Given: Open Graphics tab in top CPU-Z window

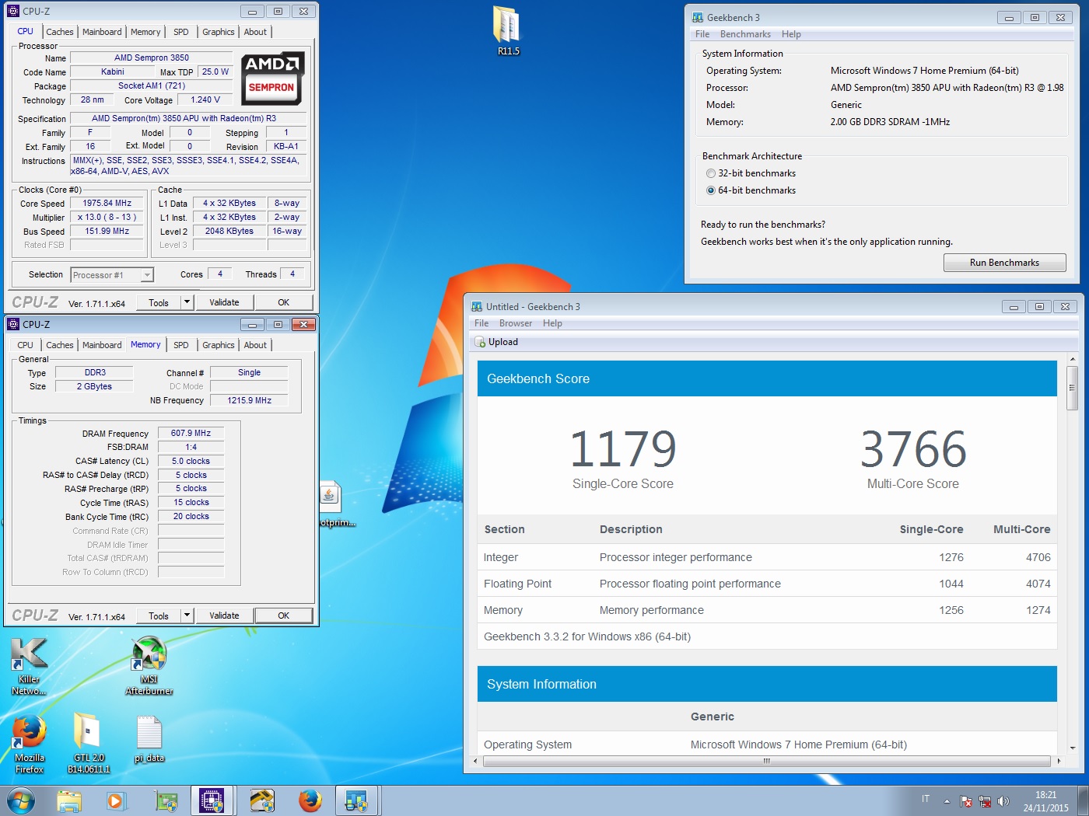Looking at the screenshot, I should point(219,32).
